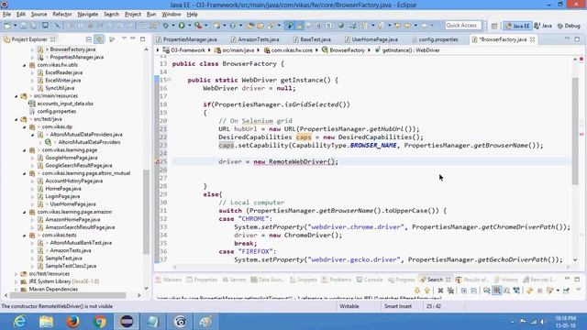Collapse the src/test/java folder
This screenshot has width=587, height=330.
(17, 119)
